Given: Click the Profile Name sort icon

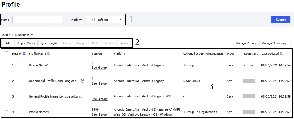Looking at the screenshot, I should [x=49, y=53].
